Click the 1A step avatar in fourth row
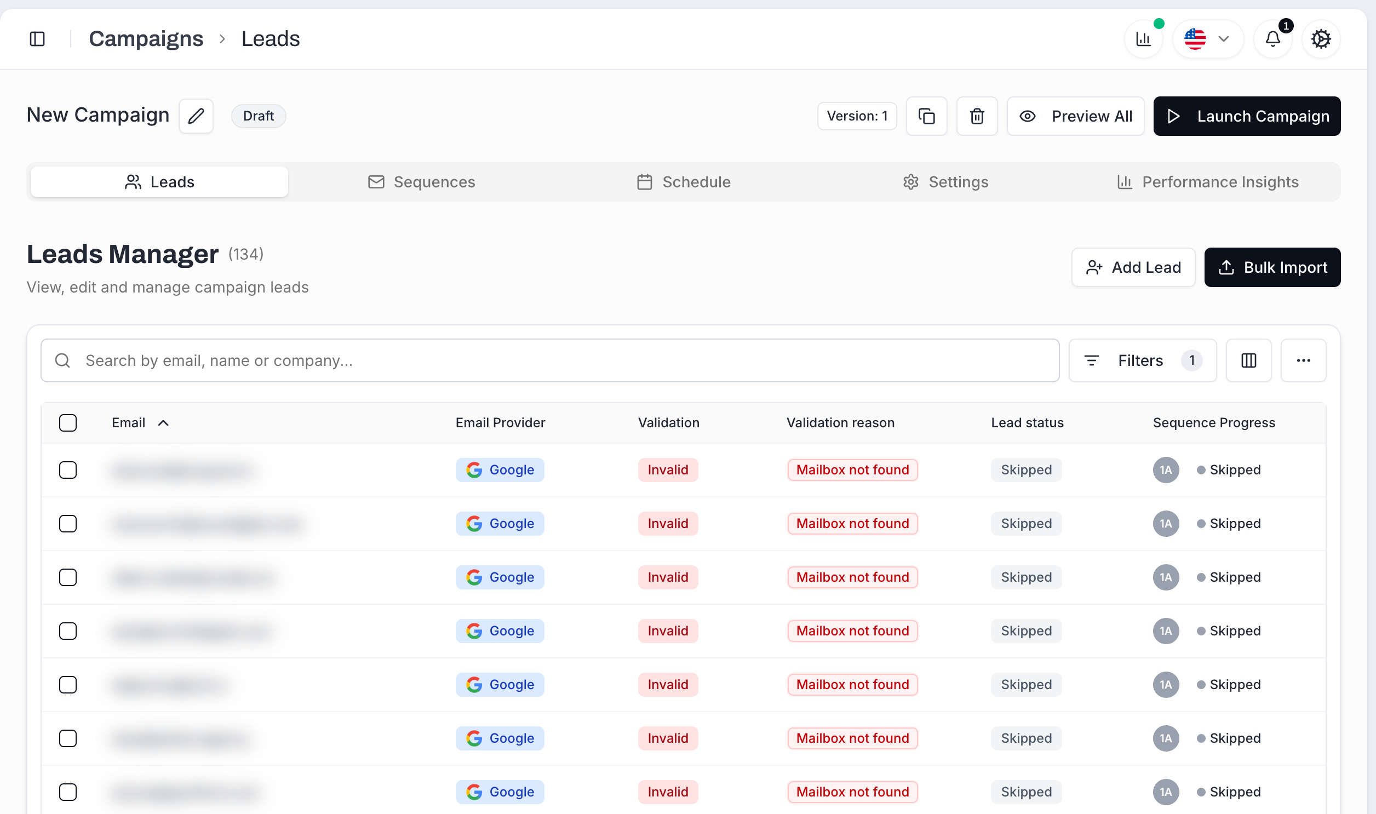This screenshot has height=814, width=1376. click(1166, 632)
